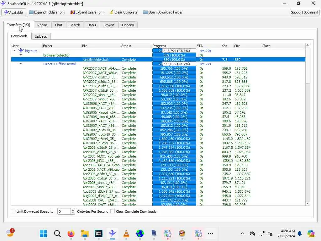Show hidden system tray icons

(242, 233)
